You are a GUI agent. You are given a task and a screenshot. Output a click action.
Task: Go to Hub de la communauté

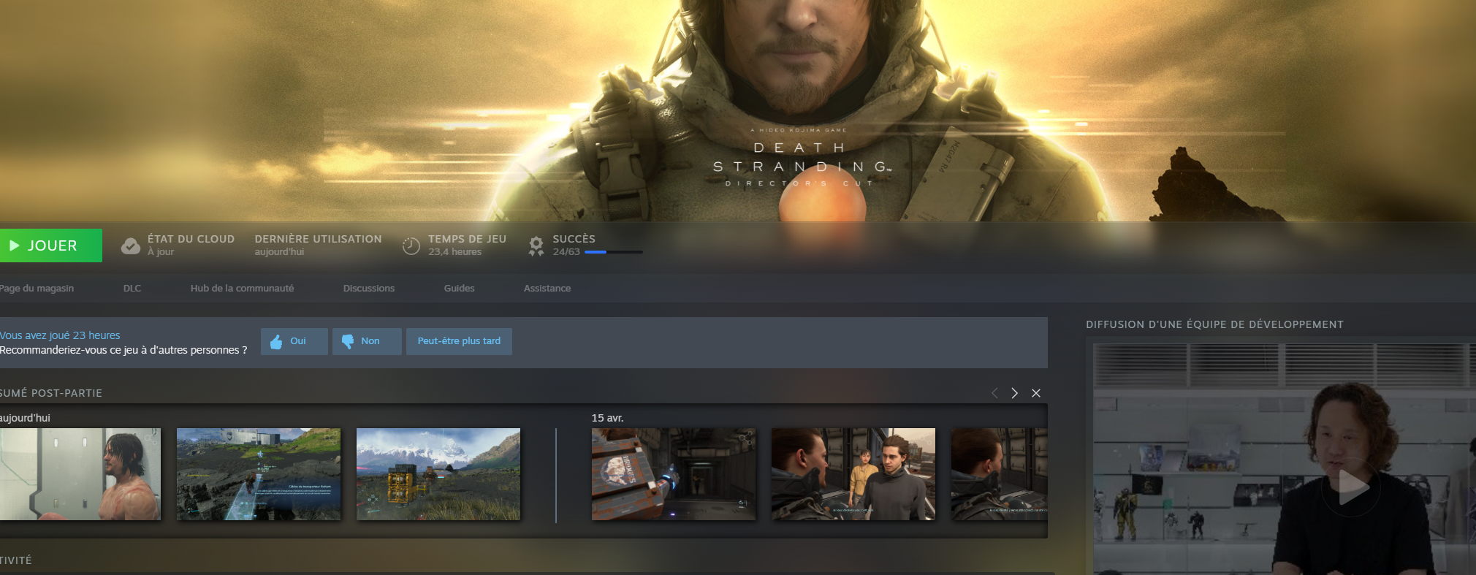[242, 289]
